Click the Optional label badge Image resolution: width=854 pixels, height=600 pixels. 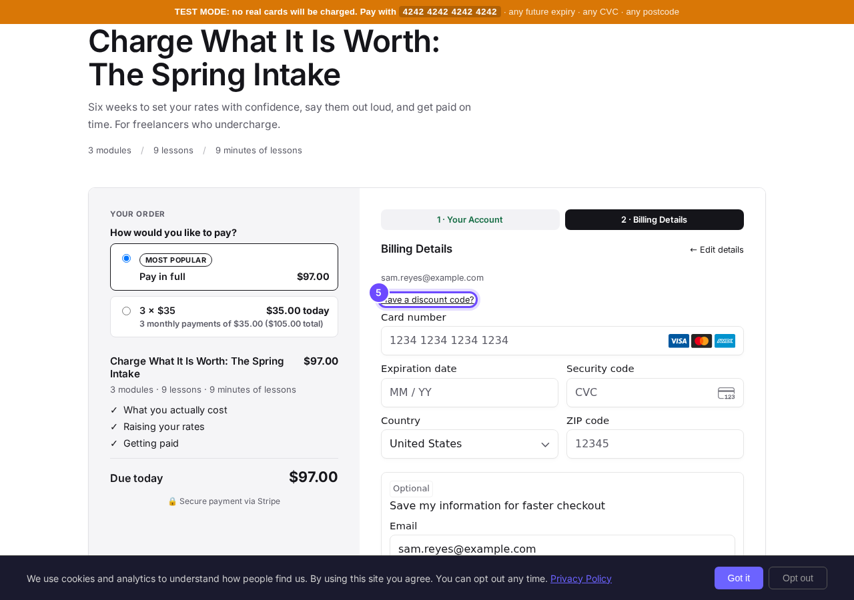[411, 489]
